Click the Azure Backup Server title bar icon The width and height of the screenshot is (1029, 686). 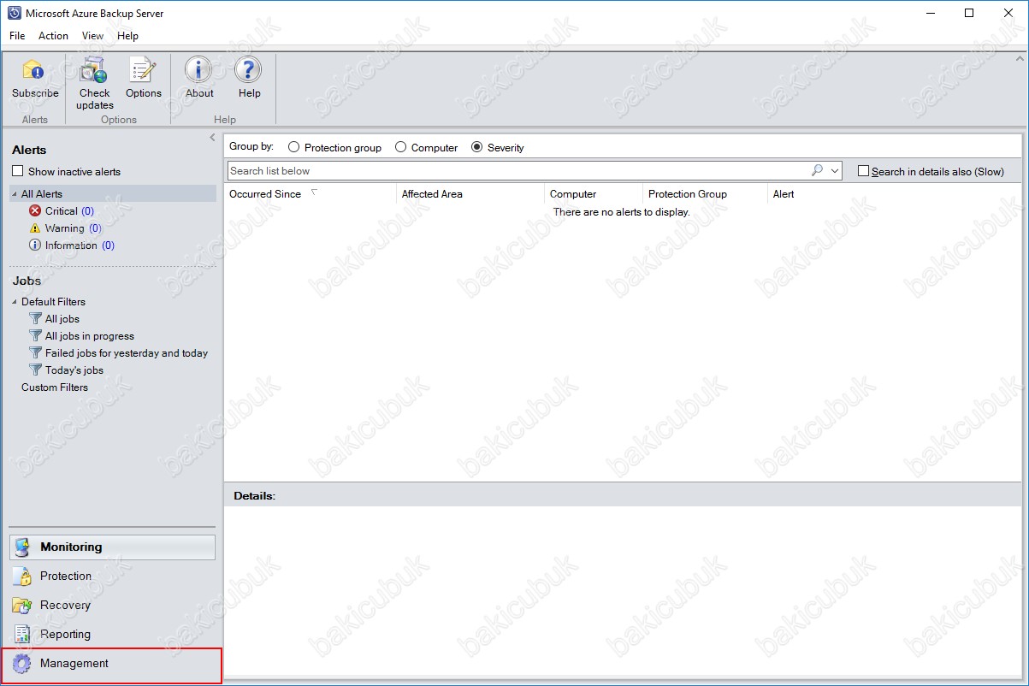[13, 13]
